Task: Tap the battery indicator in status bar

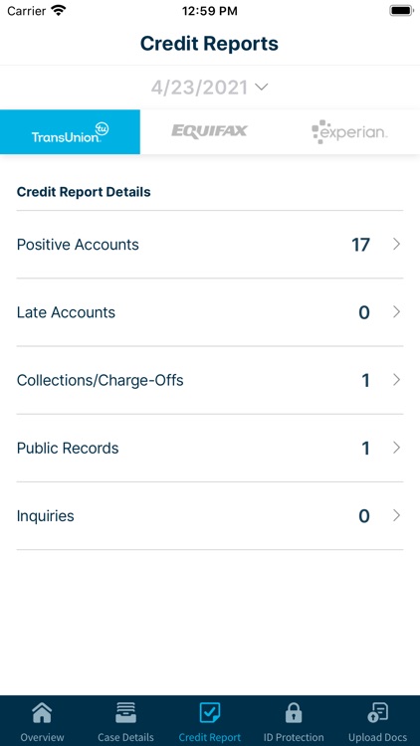Action: click(x=401, y=11)
